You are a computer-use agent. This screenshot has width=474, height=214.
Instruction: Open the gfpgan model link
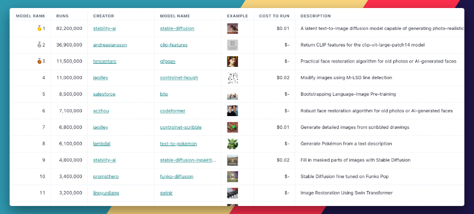point(168,61)
